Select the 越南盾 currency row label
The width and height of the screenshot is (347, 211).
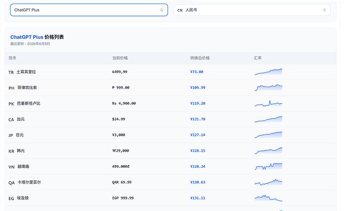click(23, 167)
